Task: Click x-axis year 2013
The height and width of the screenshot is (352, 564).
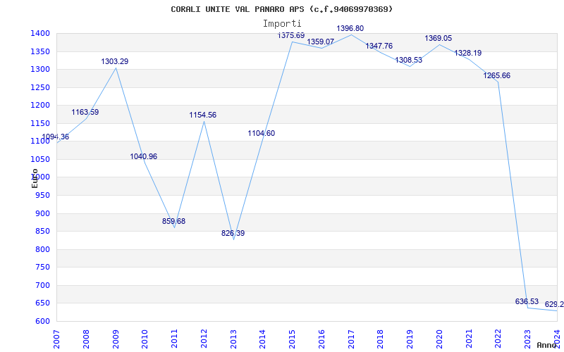Action: (x=233, y=339)
